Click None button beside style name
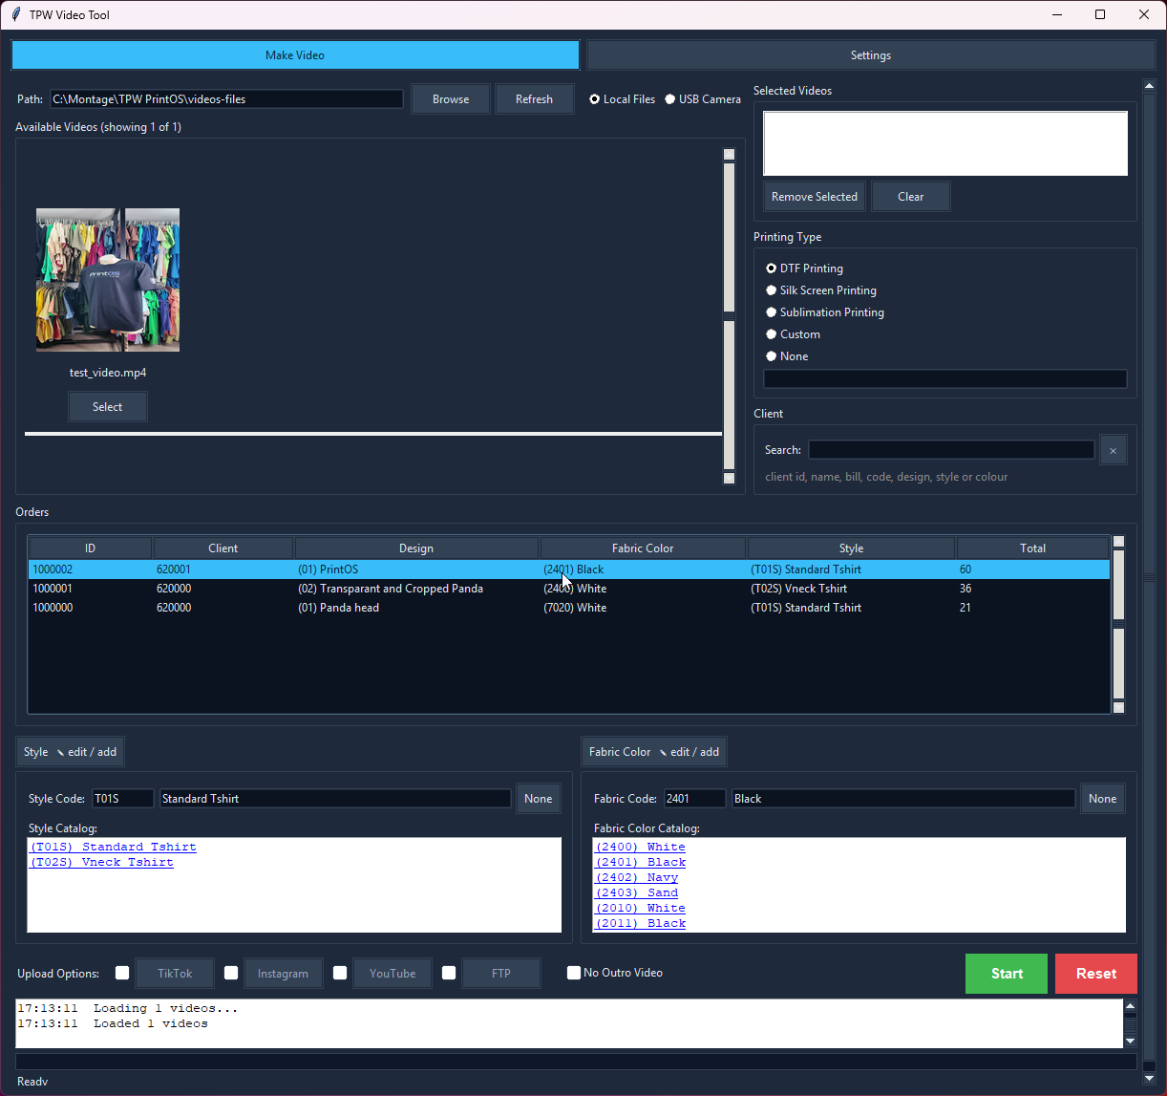Image resolution: width=1167 pixels, height=1096 pixels. pos(539,799)
